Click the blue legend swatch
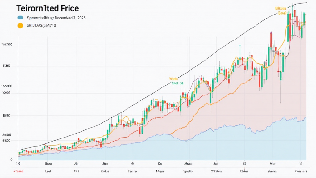316x178 pixels. (x=20, y=18)
